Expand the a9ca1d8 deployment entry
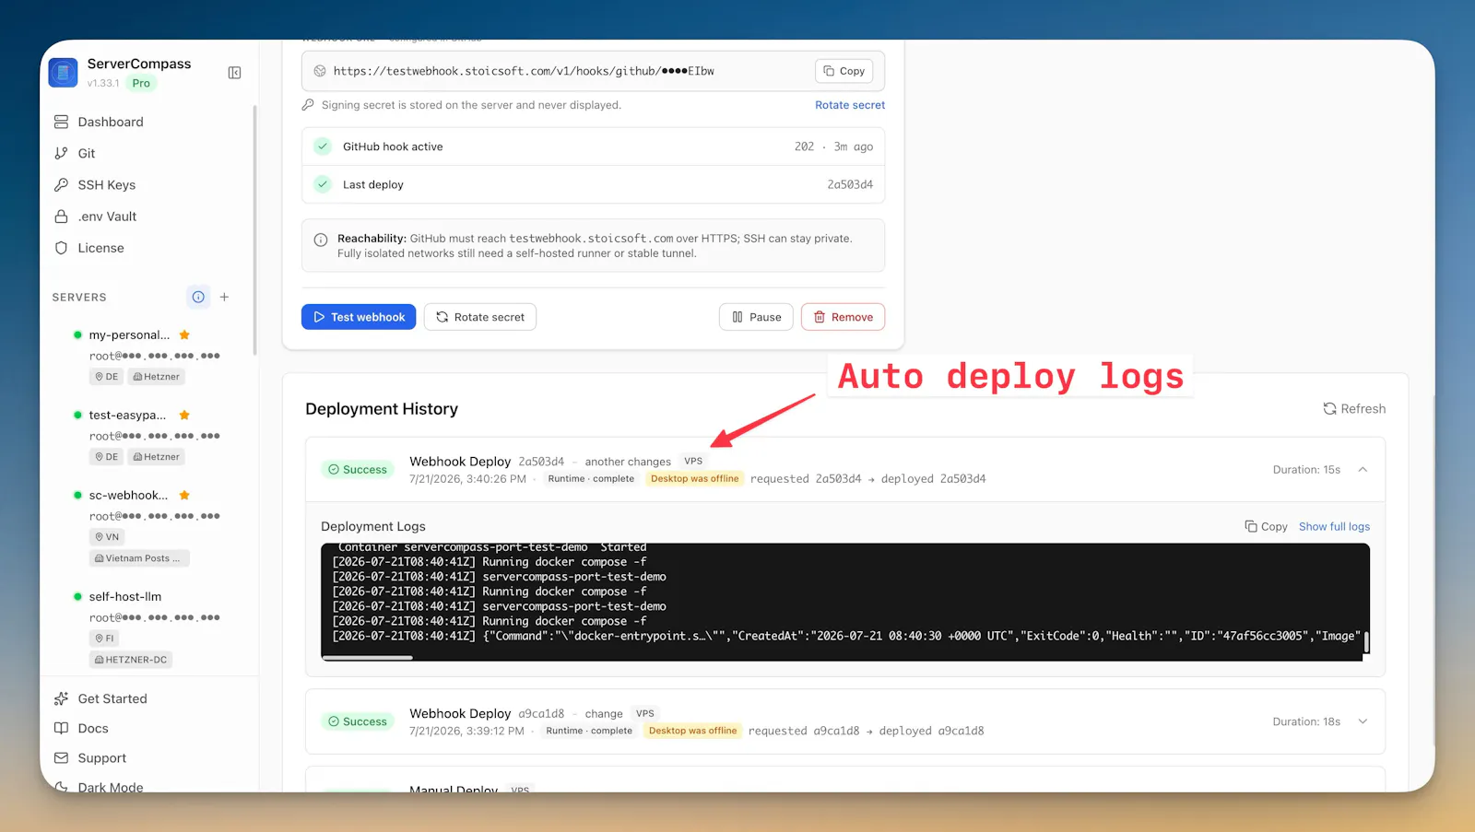The height and width of the screenshot is (832, 1475). [1363, 721]
